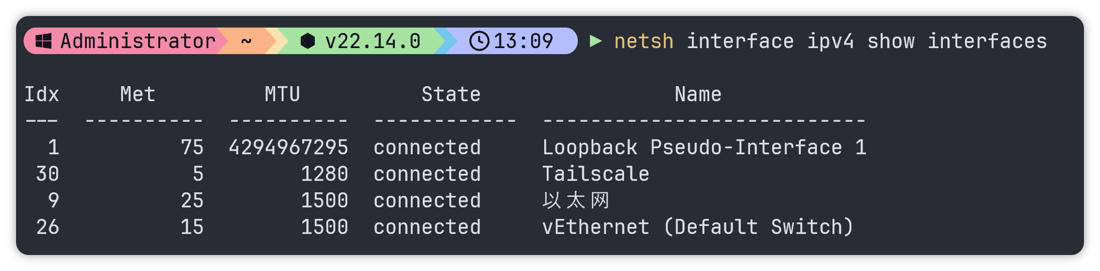Click the Node.js hexagon icon
Image resolution: width=1100 pixels, height=271 pixels.
307,41
